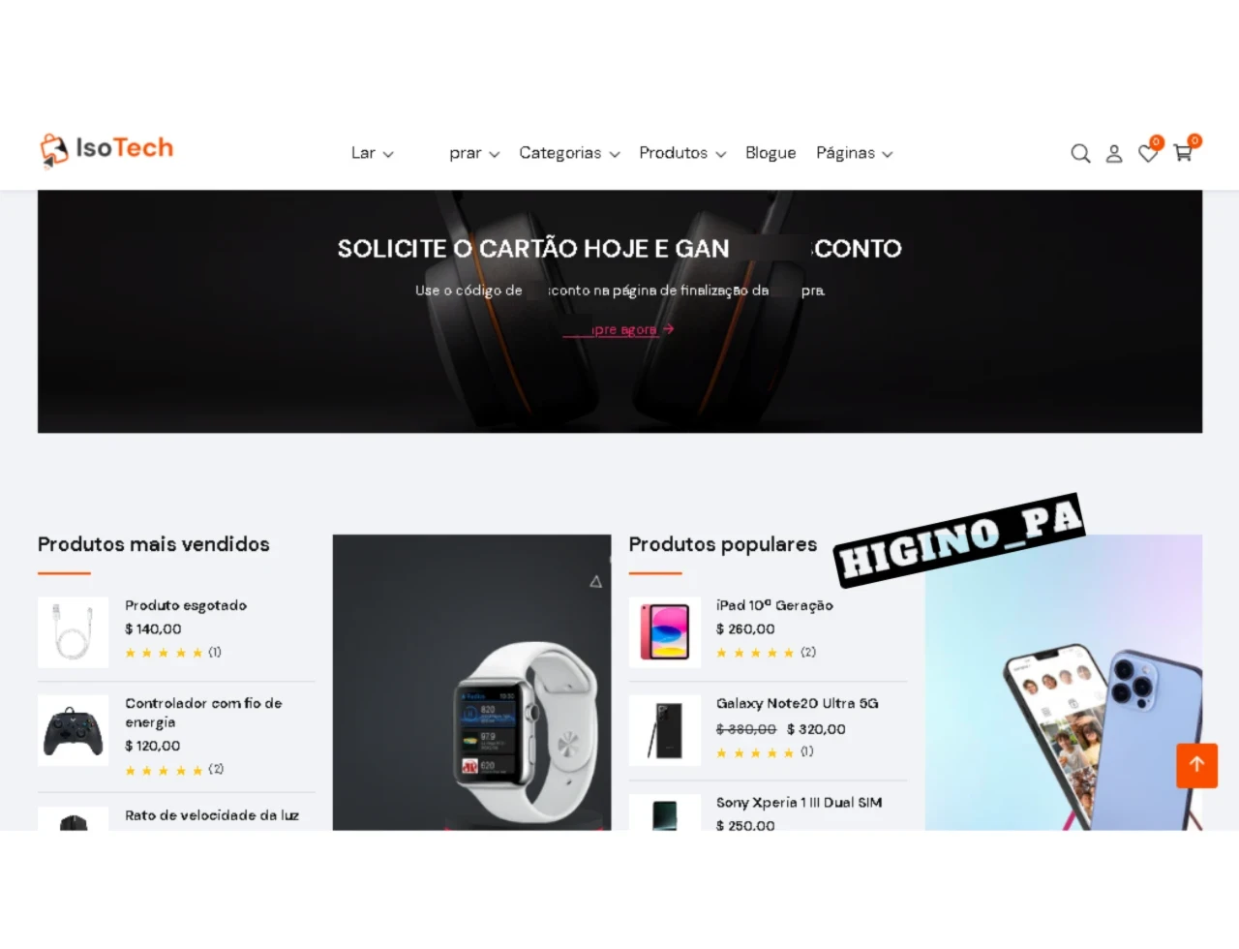Click the five-star rating of iPad 10ª Geração

[x=755, y=653]
